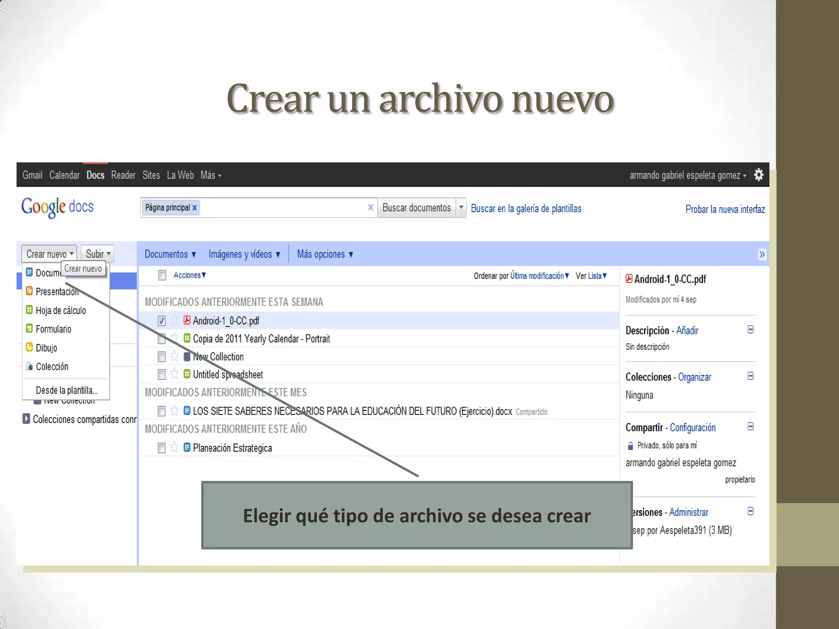Image resolution: width=839 pixels, height=629 pixels.
Task: Choose Presentación from Crear nuevo menu
Action: click(x=57, y=292)
